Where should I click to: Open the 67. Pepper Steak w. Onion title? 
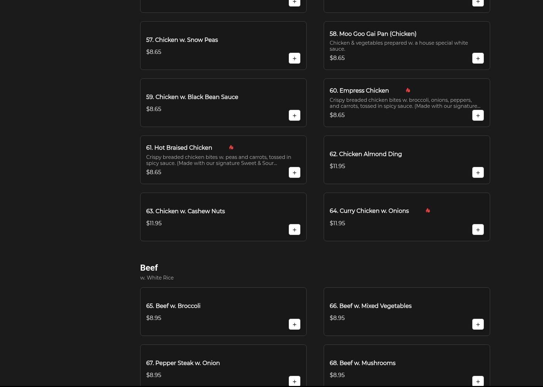tap(183, 363)
